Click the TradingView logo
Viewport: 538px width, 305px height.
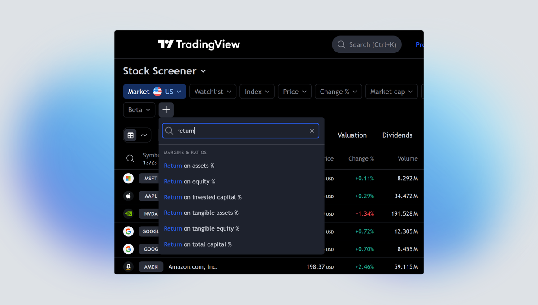click(x=199, y=44)
